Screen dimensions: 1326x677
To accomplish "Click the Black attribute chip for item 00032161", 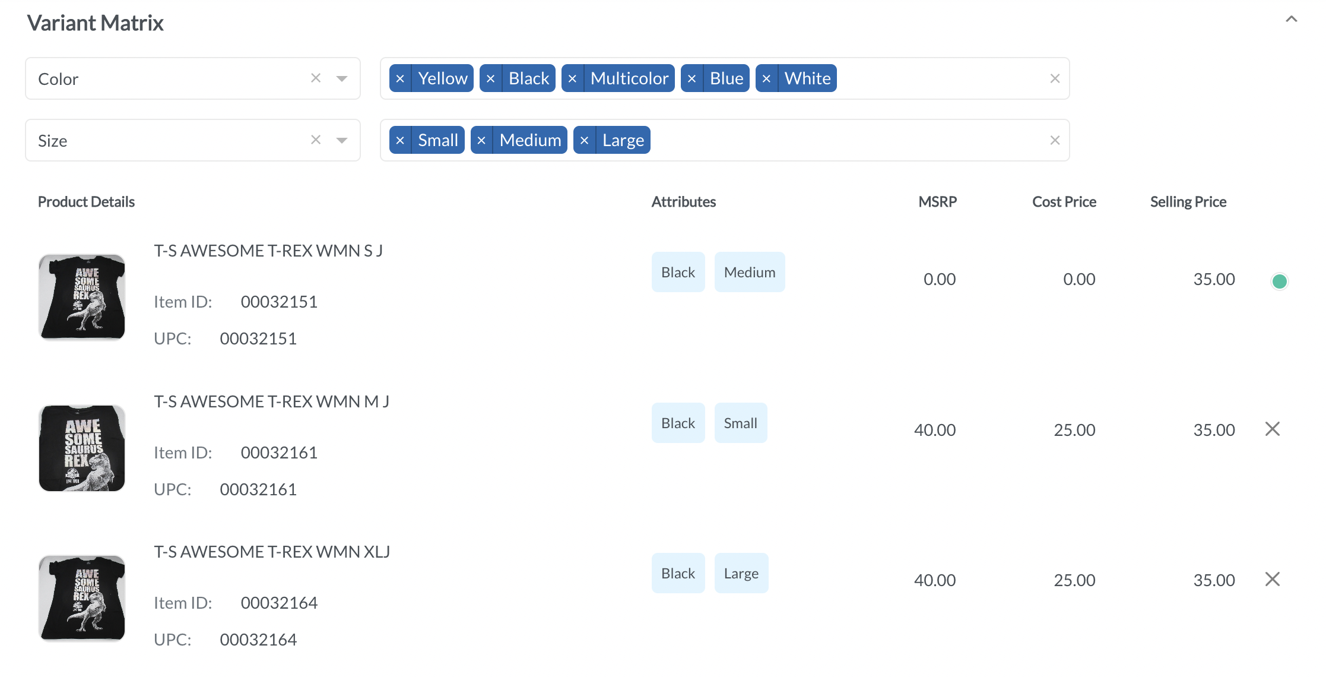I will pyautogui.click(x=678, y=423).
